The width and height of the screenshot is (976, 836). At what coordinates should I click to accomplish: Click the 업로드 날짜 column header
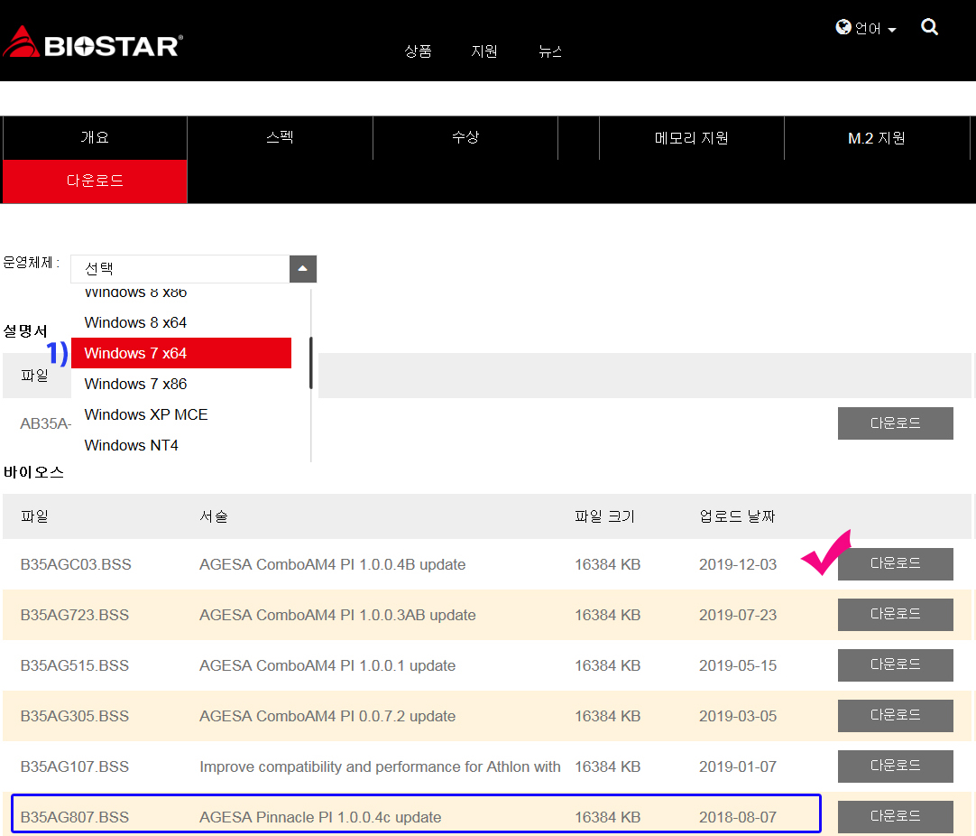[737, 516]
